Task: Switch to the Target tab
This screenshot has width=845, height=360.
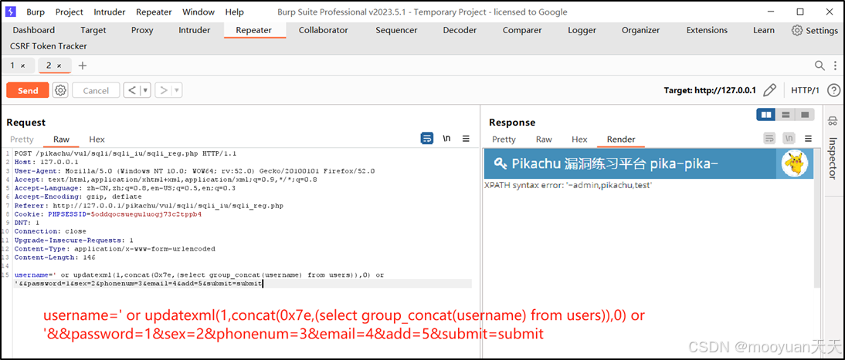Action: 93,30
